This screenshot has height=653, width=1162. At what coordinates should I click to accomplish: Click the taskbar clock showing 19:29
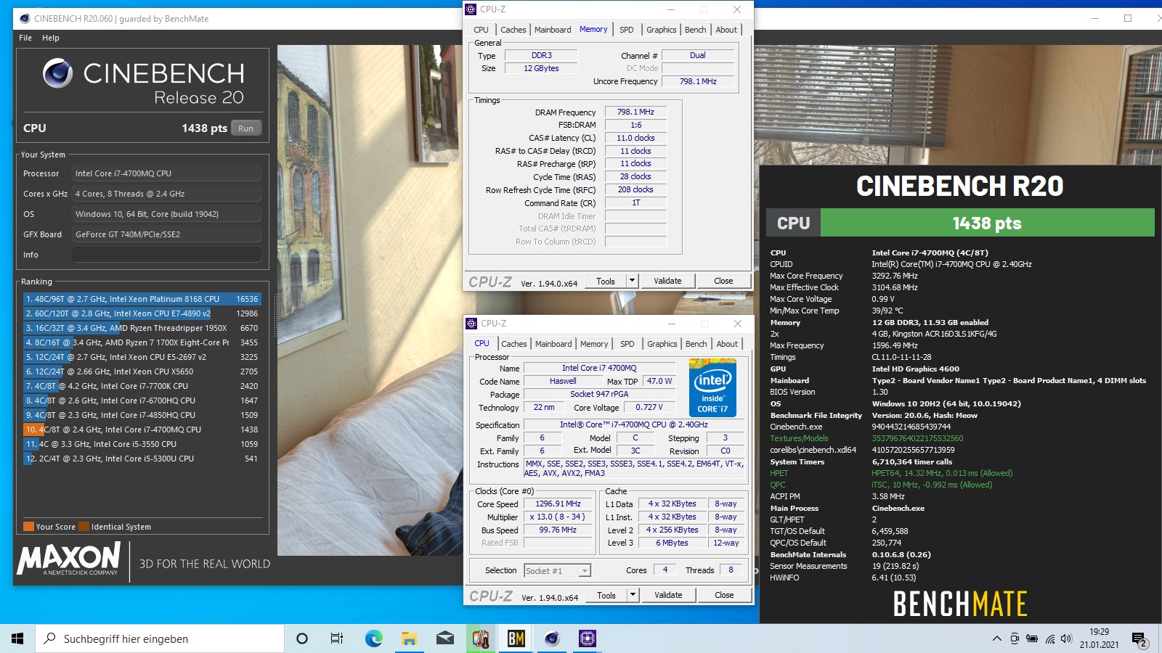(1099, 638)
